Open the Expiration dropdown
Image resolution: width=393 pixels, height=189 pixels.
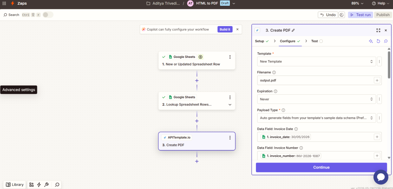[x=316, y=99]
